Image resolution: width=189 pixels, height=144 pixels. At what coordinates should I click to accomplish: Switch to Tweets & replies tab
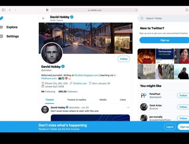click(77, 100)
